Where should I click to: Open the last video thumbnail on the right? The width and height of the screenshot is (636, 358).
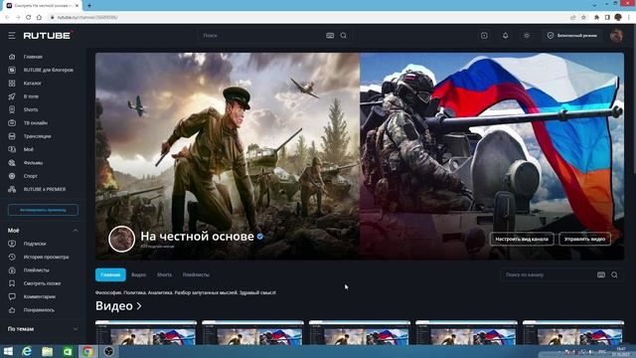[x=573, y=332]
